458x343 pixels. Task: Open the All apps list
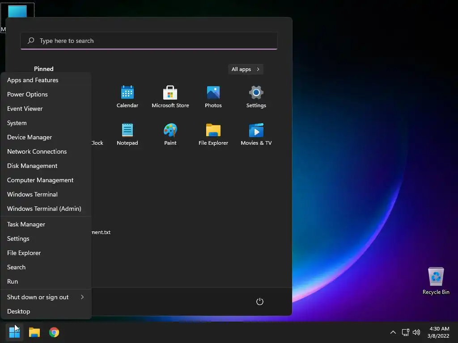tap(246, 69)
